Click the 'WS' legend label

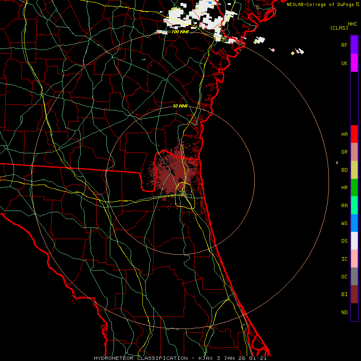pos(344,223)
